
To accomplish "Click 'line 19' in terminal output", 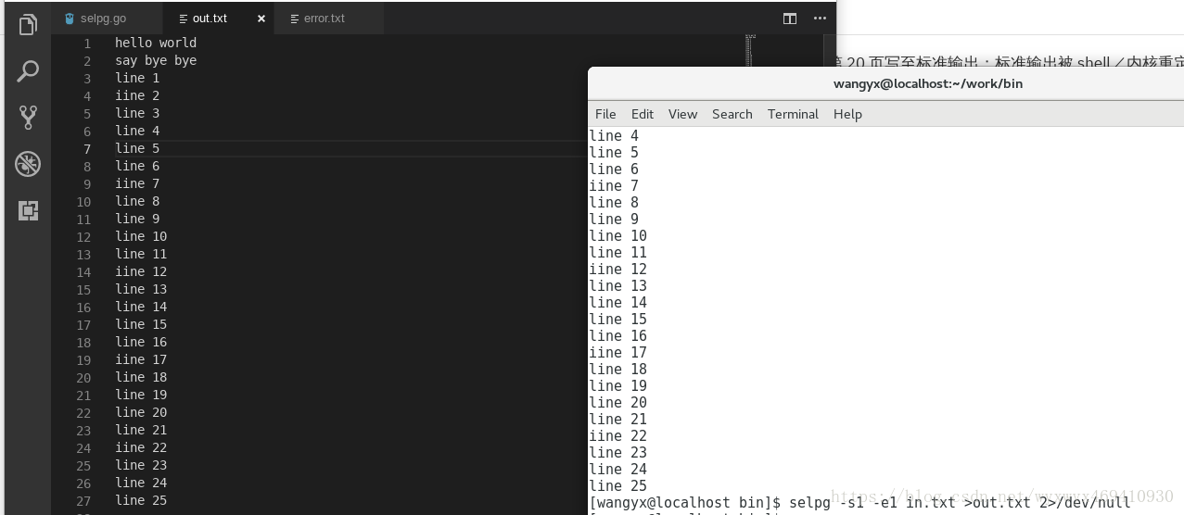I will [x=618, y=386].
